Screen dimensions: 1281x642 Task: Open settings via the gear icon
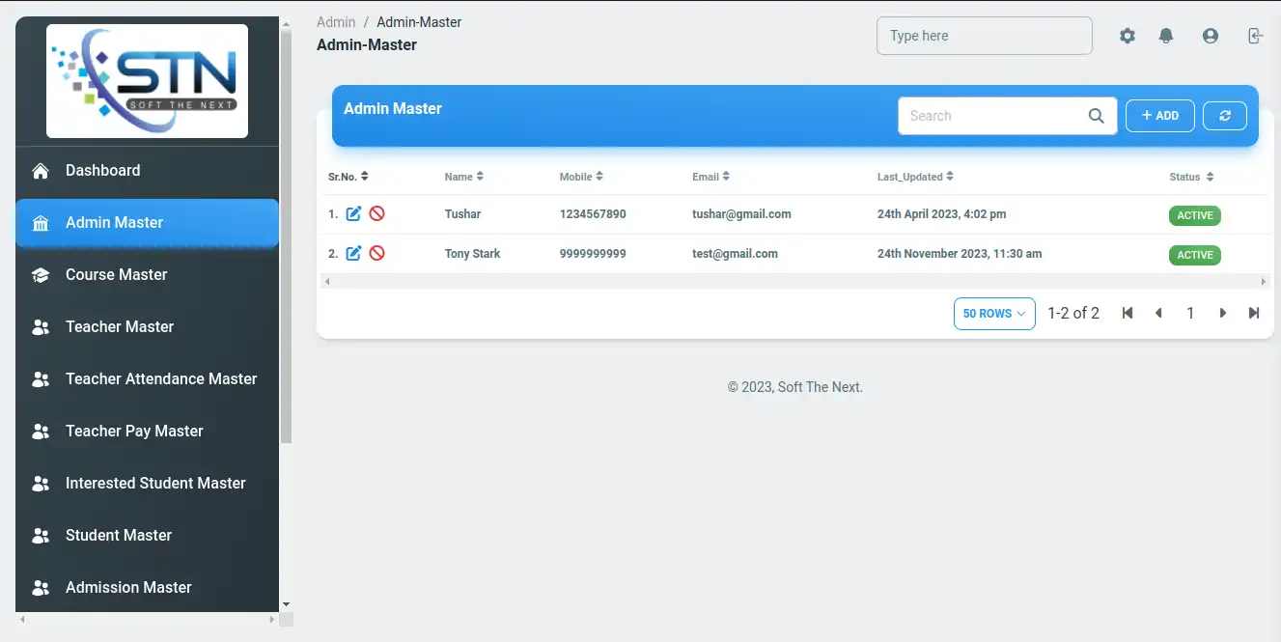pos(1128,36)
